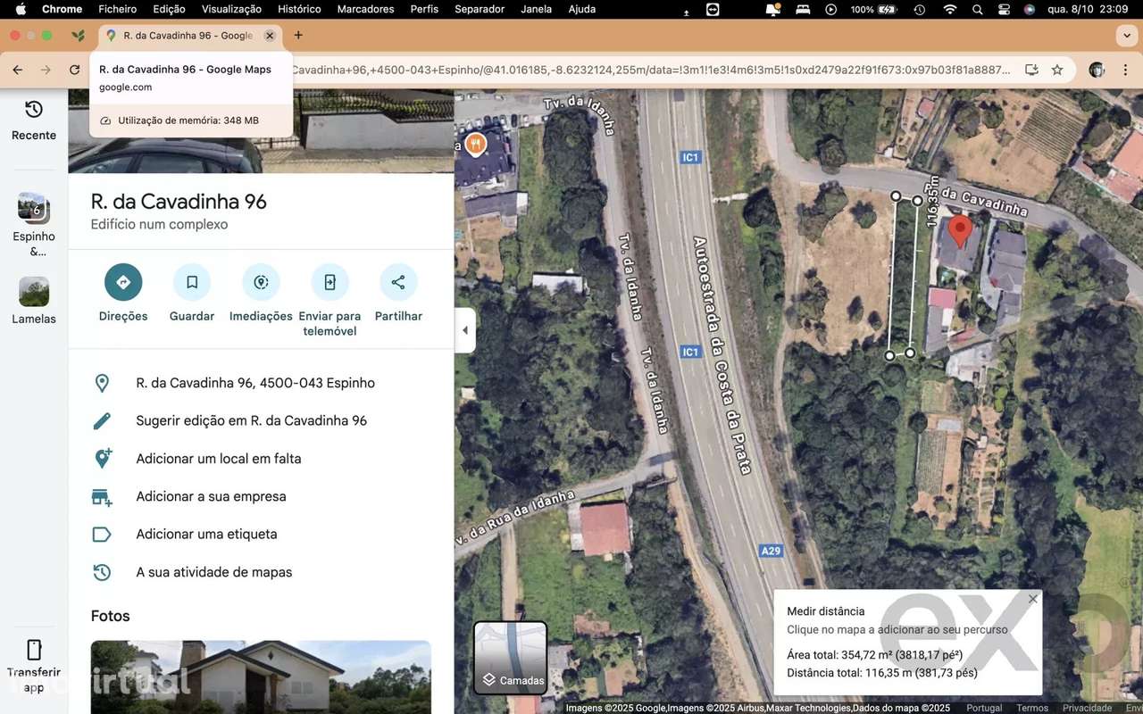Image resolution: width=1143 pixels, height=714 pixels.
Task: Select the Direções icon
Action: (x=122, y=281)
